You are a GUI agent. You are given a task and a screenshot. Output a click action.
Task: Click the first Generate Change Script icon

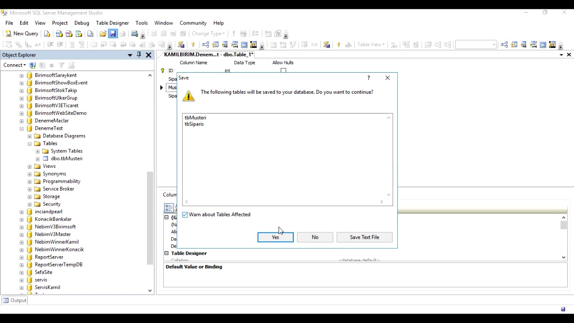point(181,44)
